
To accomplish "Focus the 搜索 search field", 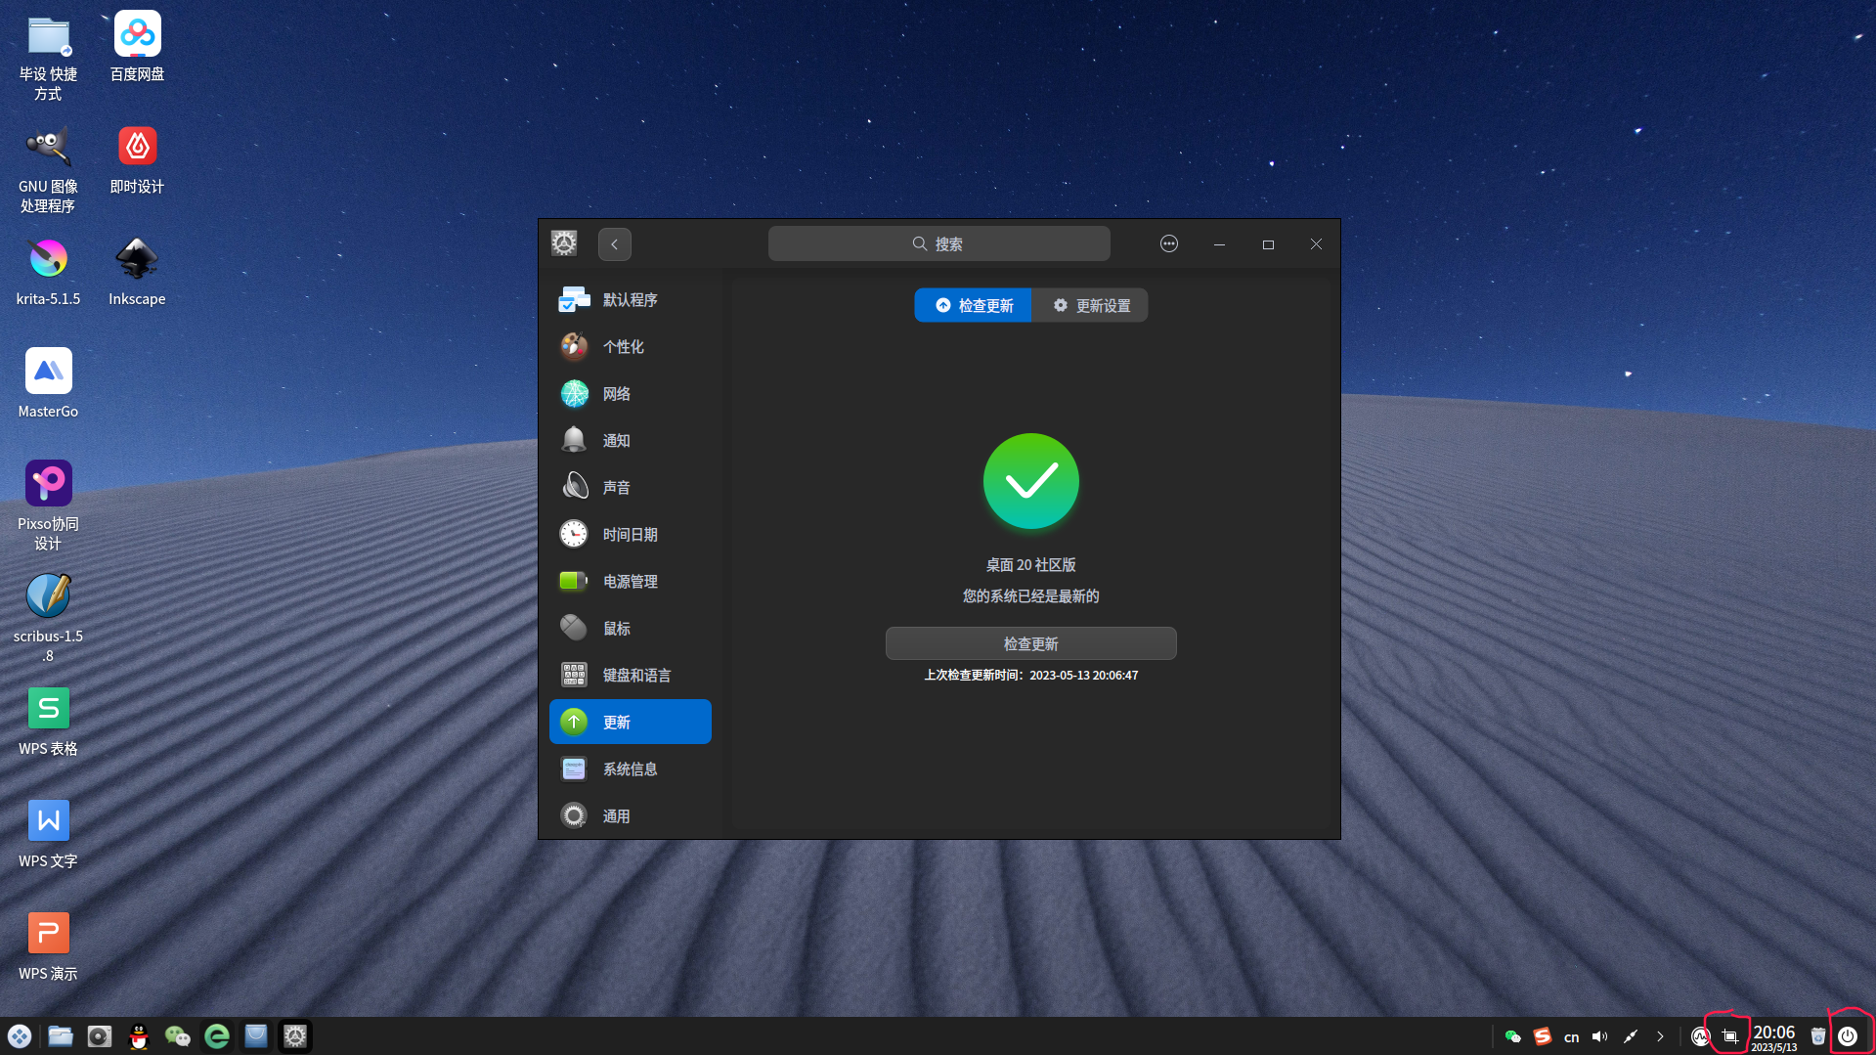I will [938, 243].
